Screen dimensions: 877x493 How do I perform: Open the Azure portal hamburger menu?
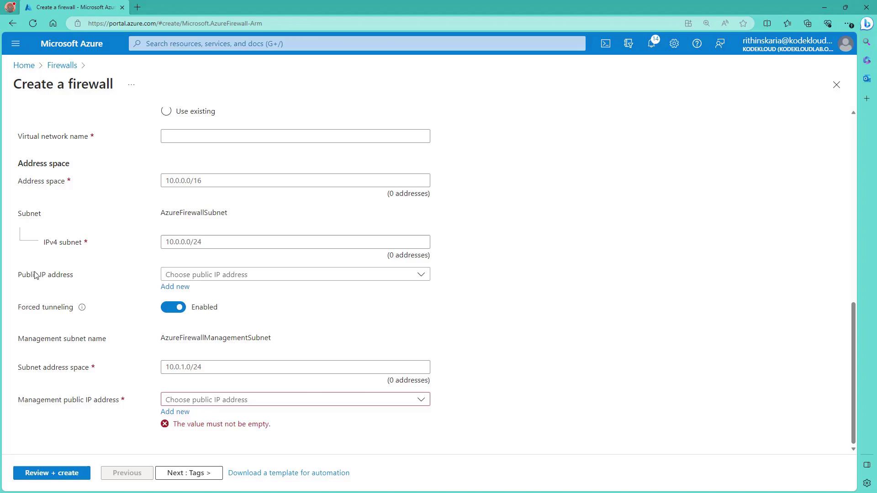click(16, 44)
